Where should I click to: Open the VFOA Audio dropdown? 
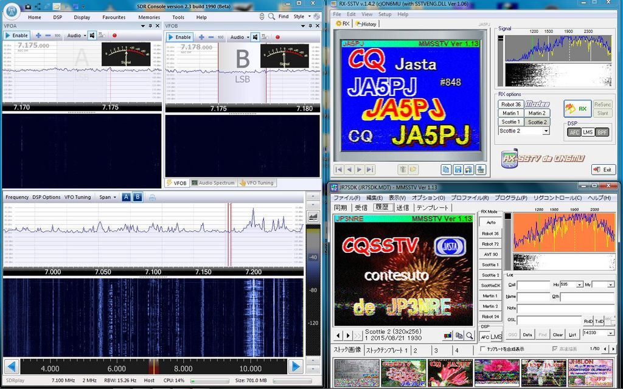(x=76, y=35)
